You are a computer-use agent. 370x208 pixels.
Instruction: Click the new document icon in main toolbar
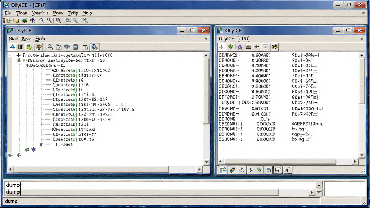9,21
